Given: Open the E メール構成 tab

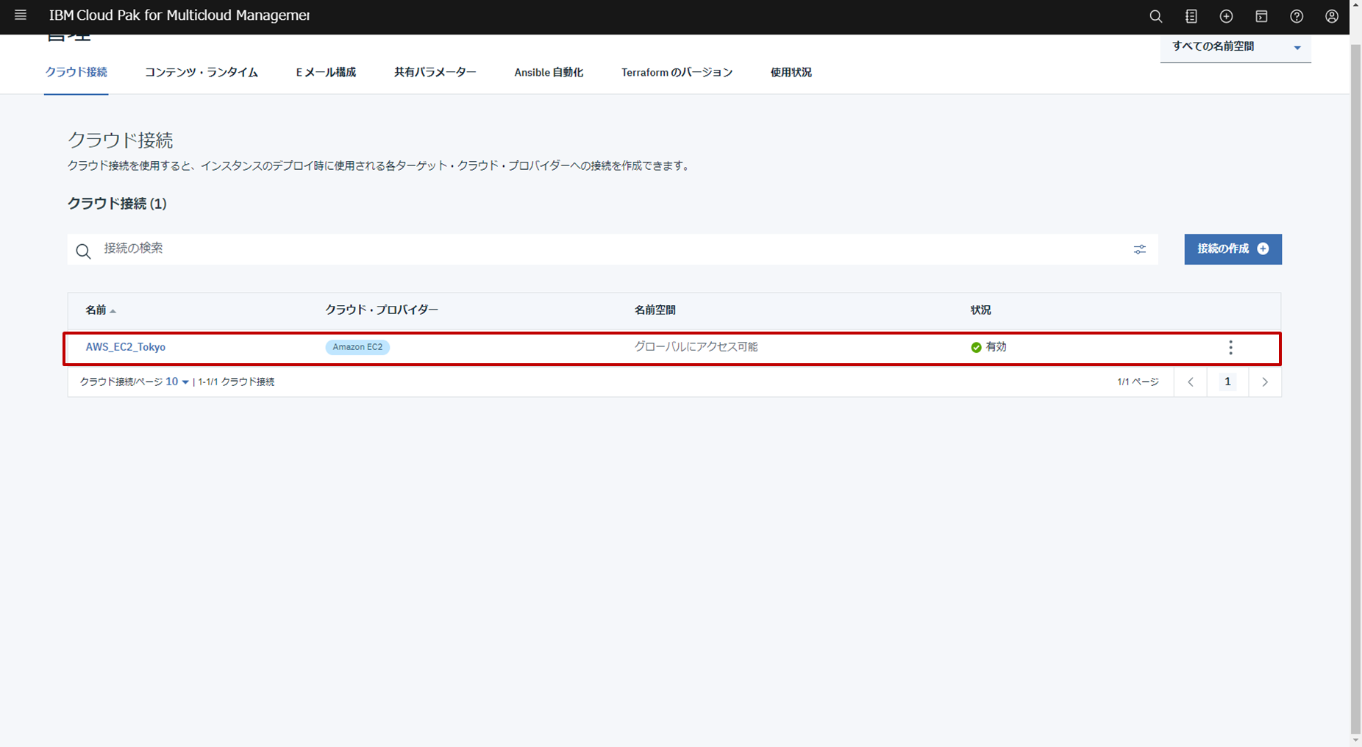Looking at the screenshot, I should click(326, 72).
